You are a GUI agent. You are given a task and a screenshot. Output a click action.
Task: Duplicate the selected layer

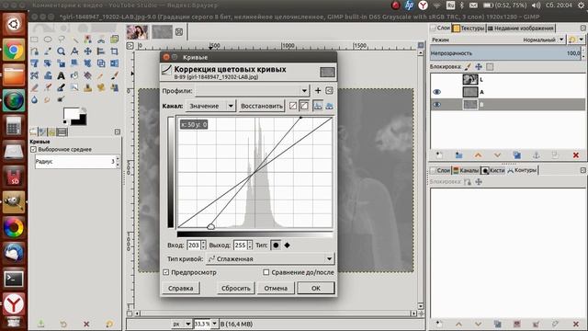click(x=516, y=155)
